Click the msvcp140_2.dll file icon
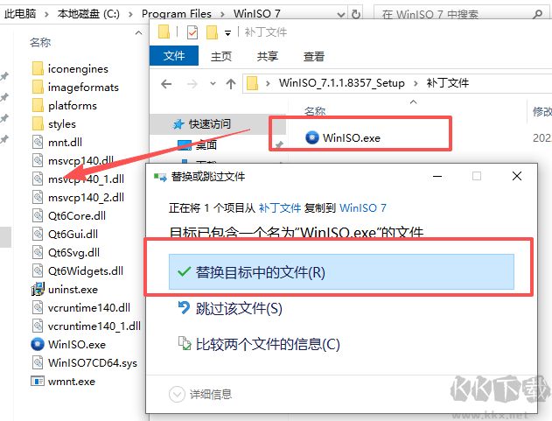 (38, 197)
